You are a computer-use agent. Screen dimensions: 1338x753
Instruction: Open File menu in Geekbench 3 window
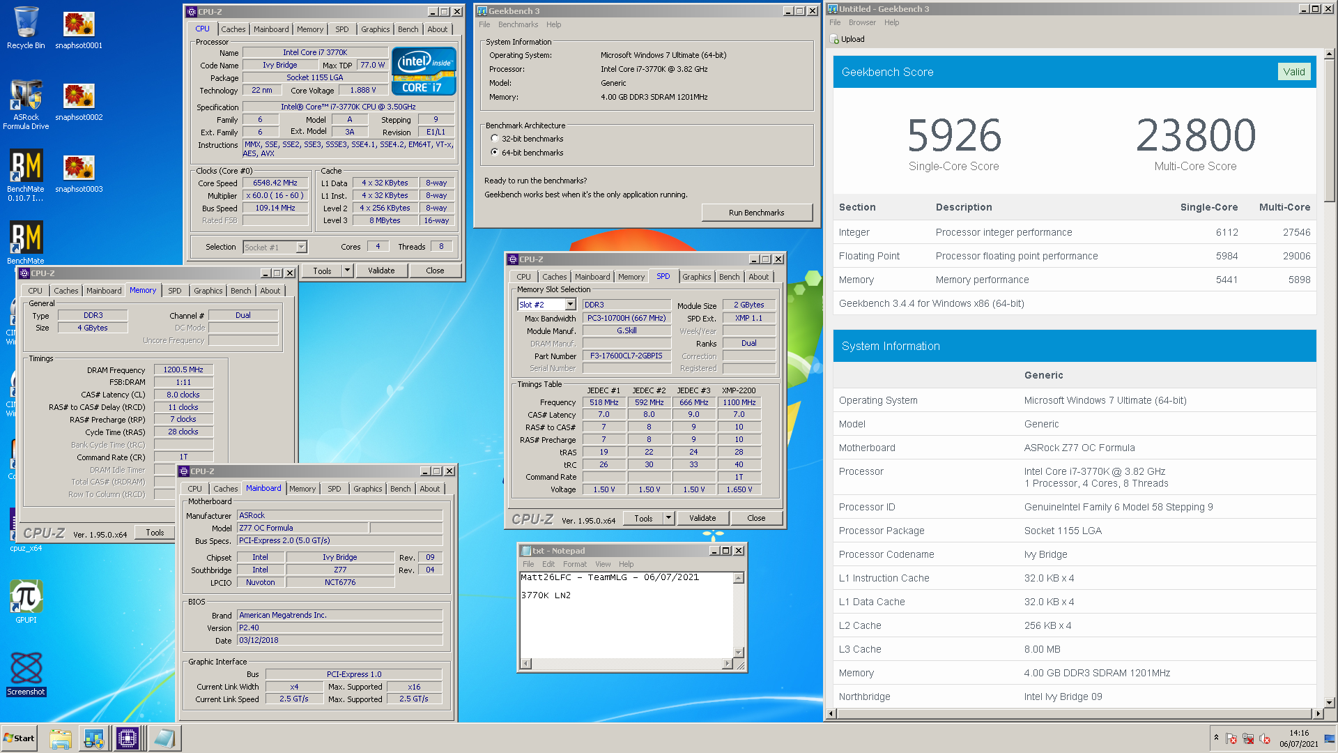pos(484,24)
